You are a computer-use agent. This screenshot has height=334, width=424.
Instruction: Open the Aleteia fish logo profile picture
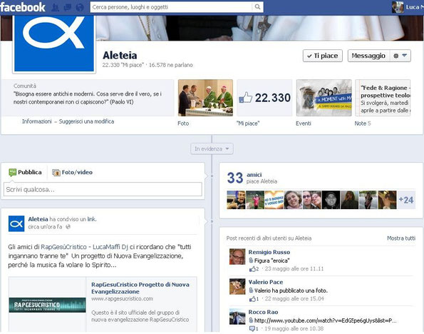pyautogui.click(x=54, y=44)
